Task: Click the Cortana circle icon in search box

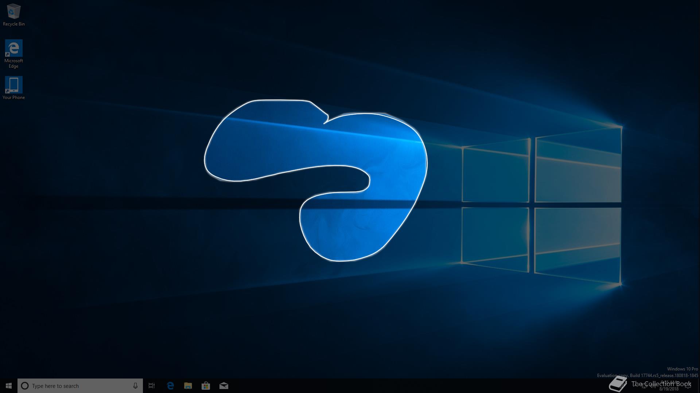Action: (25, 386)
